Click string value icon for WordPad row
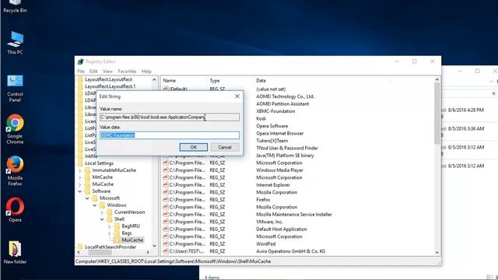Viewport: 498px width, 280px height. pos(166,243)
